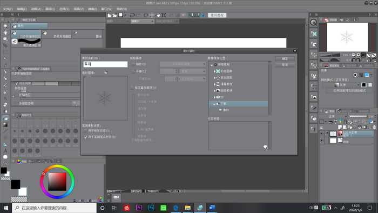Expand the 单色图案 folder

(214, 78)
